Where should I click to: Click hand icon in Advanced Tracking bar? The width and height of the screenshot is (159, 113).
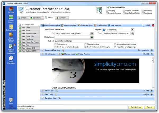[63, 50]
